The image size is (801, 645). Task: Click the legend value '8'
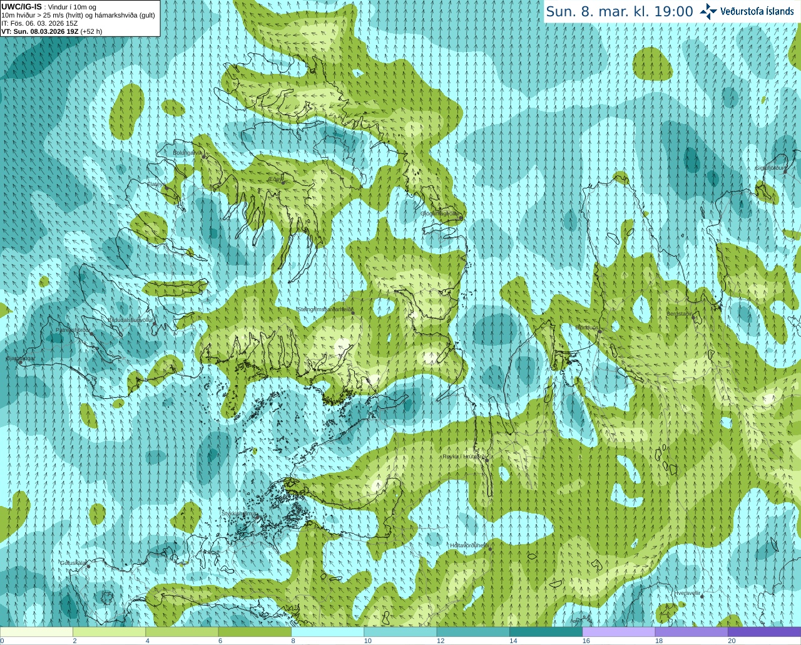coord(293,641)
